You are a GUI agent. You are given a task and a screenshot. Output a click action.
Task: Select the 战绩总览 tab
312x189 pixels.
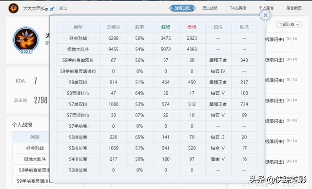[x=182, y=8]
